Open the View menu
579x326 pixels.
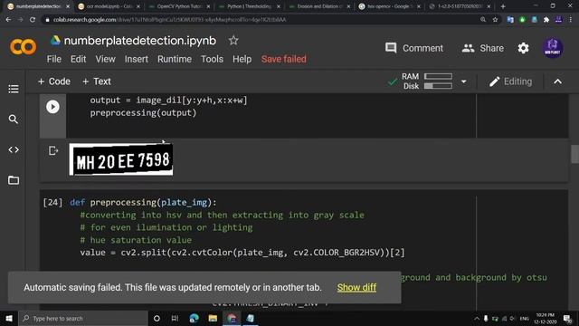click(105, 59)
